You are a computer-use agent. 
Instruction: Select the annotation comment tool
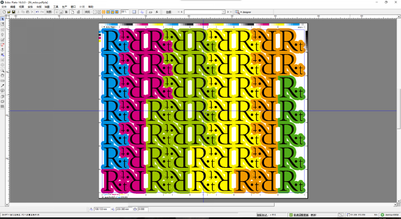point(3,91)
